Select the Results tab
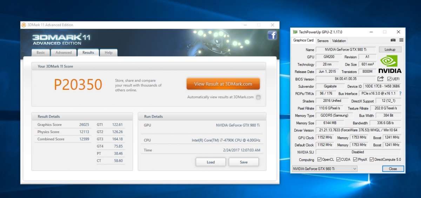 88,52
